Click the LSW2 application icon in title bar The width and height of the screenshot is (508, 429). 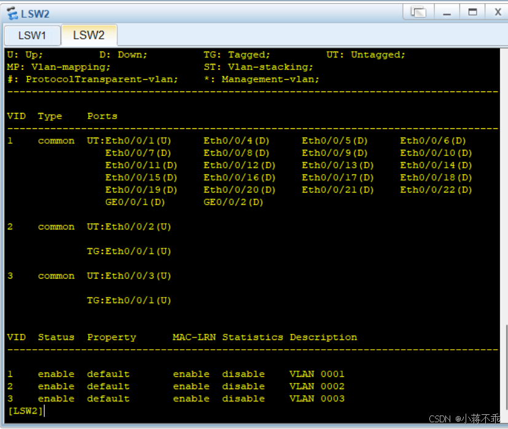[x=12, y=14]
